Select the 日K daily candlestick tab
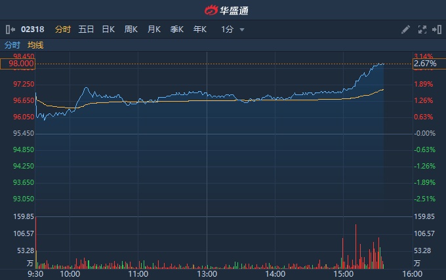 (108, 30)
